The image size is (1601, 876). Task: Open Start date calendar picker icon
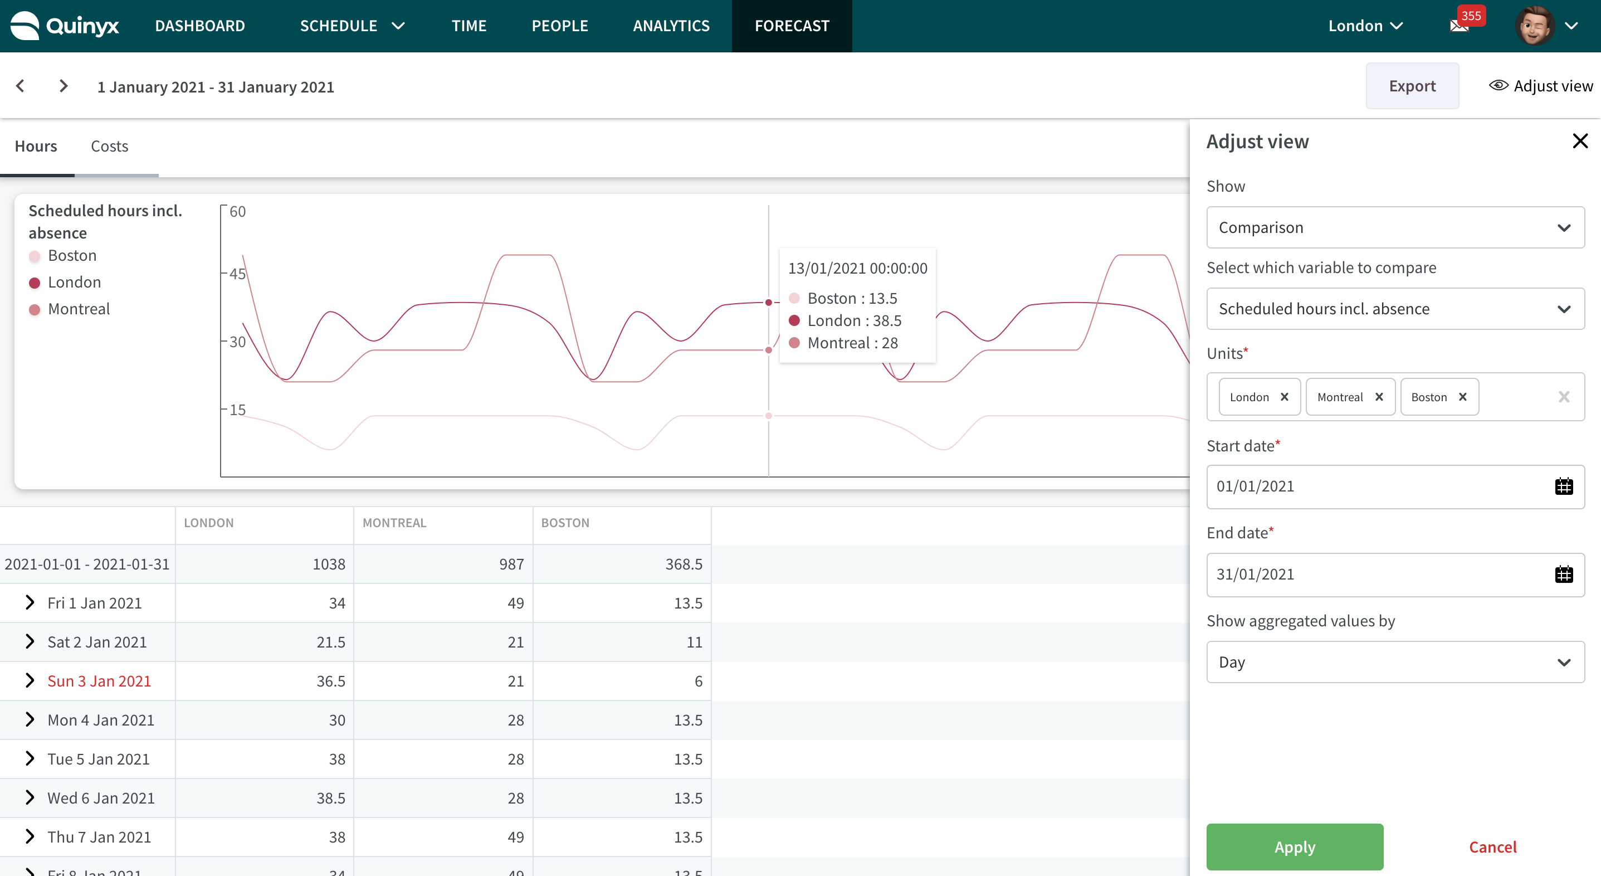1564,486
